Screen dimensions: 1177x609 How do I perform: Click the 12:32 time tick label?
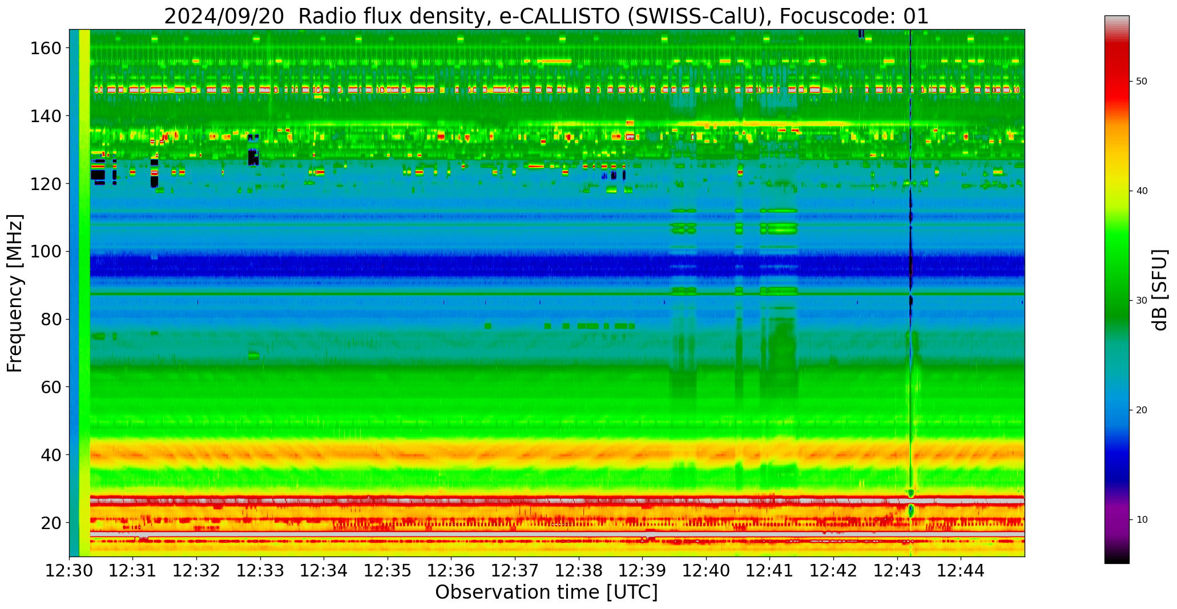197,570
